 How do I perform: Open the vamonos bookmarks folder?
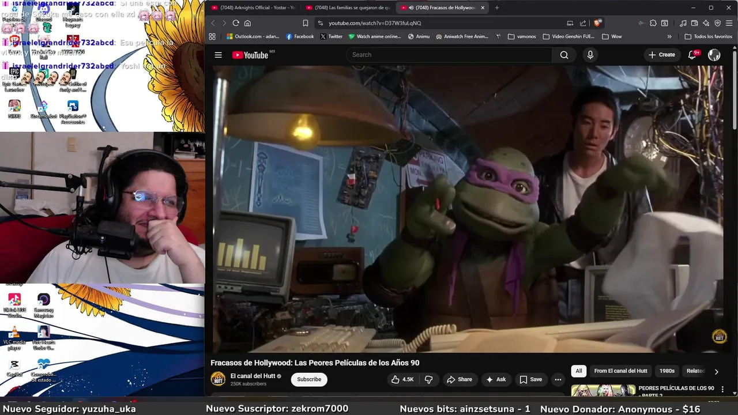522,36
